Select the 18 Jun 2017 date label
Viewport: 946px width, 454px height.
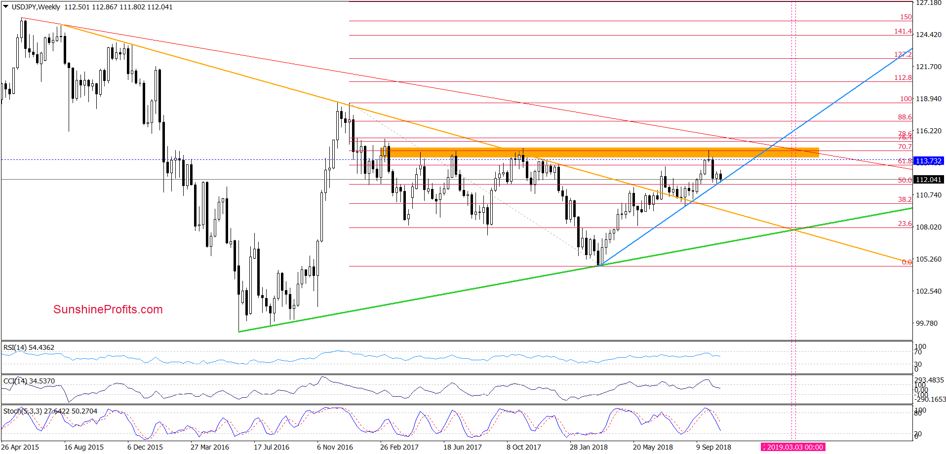point(463,447)
